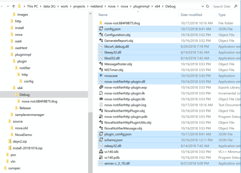Select the nova-notifierhttp-plugin.log text file icon

pyautogui.click(x=101, y=105)
